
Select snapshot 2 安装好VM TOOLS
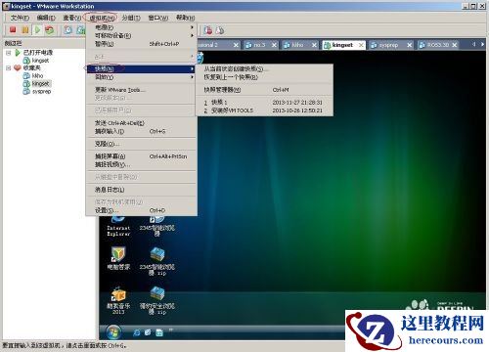pos(264,110)
